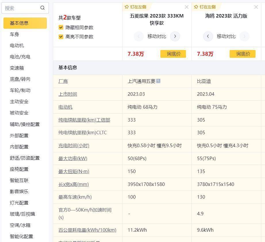The width and height of the screenshot is (265, 242).
Task: Go to 内部配置 section
Action: coord(19,147)
